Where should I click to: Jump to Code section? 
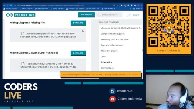(103, 57)
